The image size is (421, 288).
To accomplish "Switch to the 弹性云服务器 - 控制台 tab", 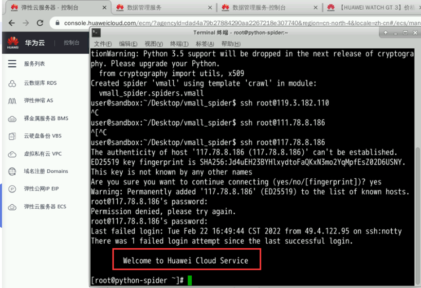I will pyautogui.click(x=57, y=7).
